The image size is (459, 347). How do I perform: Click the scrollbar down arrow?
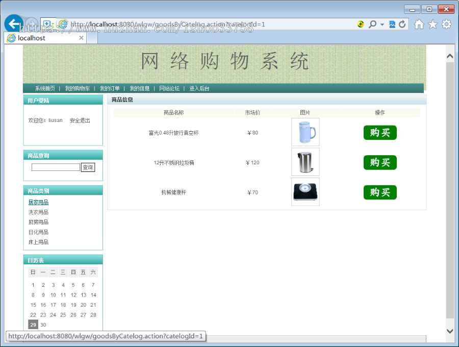click(450, 331)
